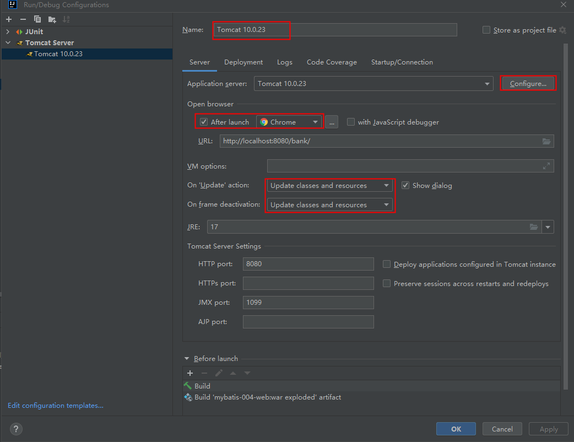Browse for the URL with the folder icon
This screenshot has height=442, width=574.
pyautogui.click(x=546, y=141)
